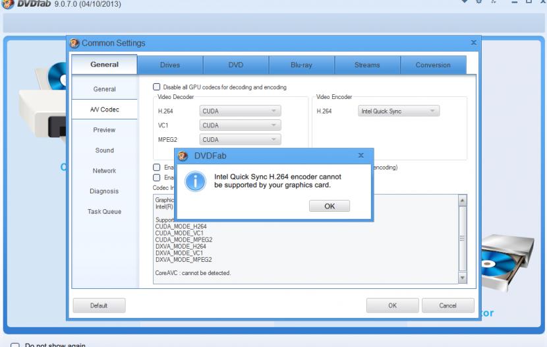This screenshot has width=547, height=347.
Task: Open Network settings in sidebar
Action: pos(104,171)
